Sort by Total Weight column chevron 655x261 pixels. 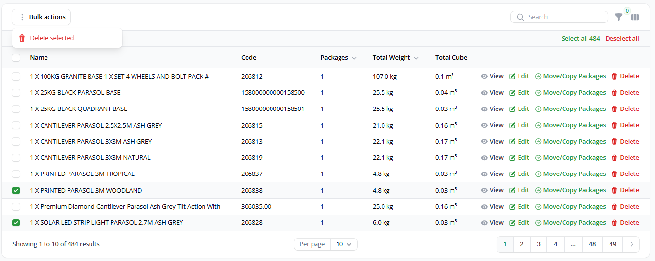coord(416,58)
